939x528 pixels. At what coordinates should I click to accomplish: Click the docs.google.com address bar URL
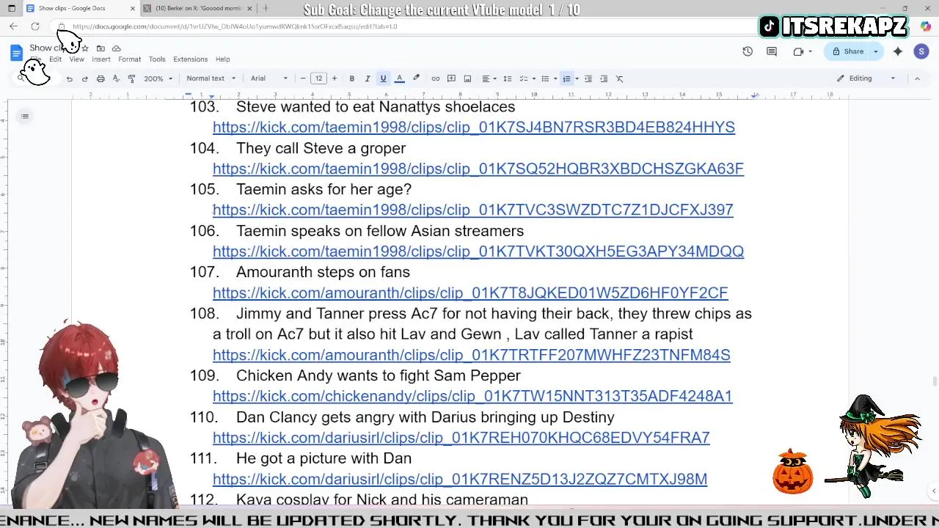point(235,26)
